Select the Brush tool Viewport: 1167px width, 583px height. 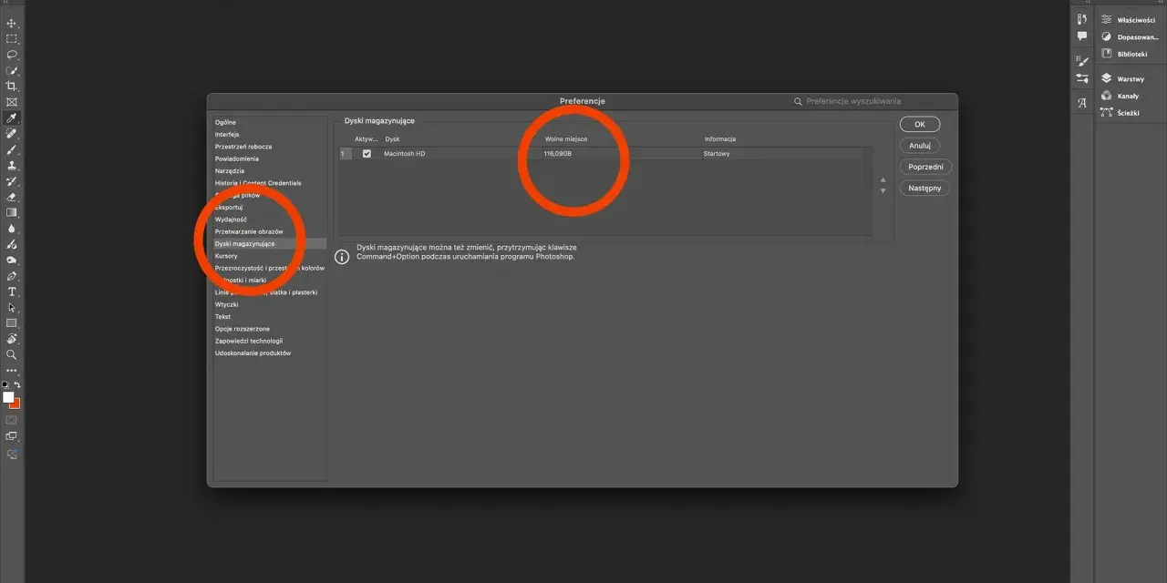(12, 149)
